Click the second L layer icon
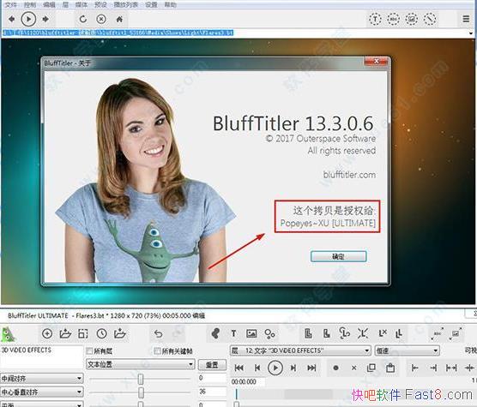 coord(326,333)
